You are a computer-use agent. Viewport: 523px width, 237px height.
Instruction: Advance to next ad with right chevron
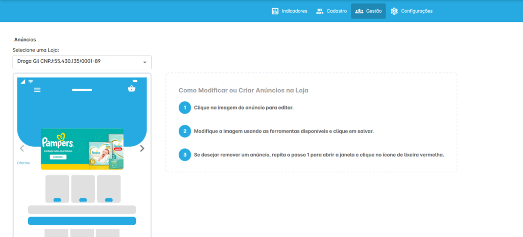[142, 149]
